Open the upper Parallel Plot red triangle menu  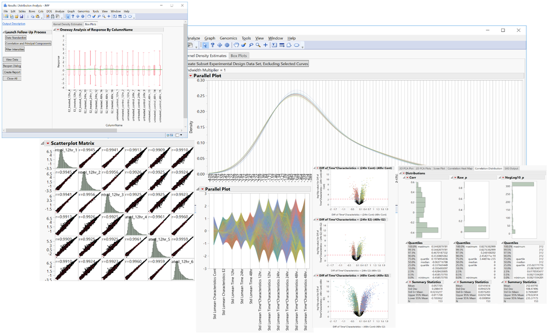(x=190, y=75)
